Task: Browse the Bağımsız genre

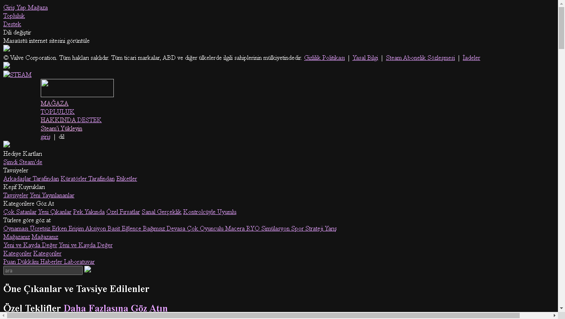Action: (x=154, y=228)
